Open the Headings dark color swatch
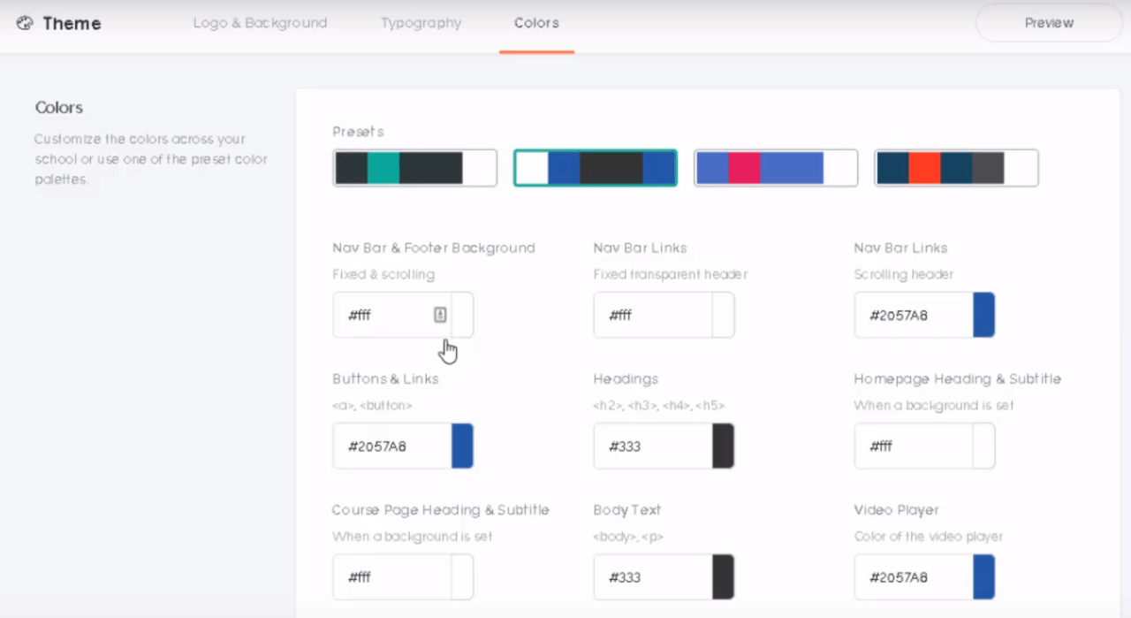Screen dimensions: 1131x618 pos(723,446)
